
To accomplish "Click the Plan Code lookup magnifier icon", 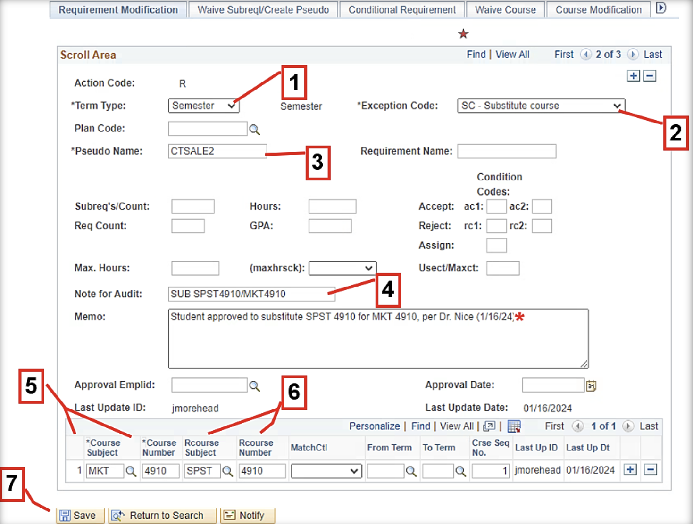I will click(x=254, y=130).
